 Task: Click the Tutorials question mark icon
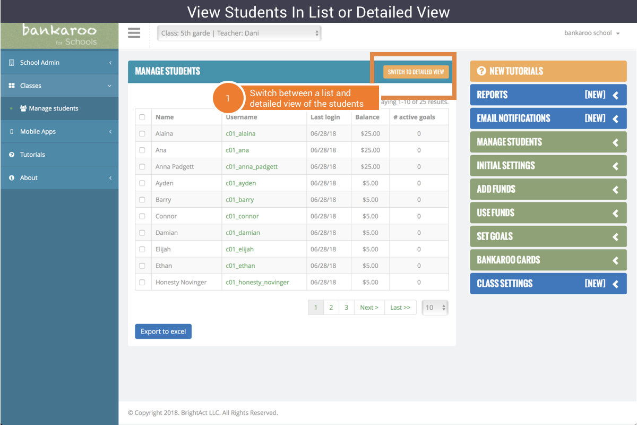coord(12,155)
